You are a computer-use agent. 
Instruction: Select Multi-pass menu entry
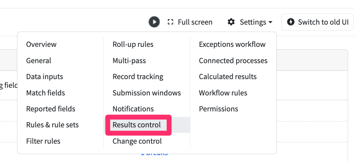[129, 60]
